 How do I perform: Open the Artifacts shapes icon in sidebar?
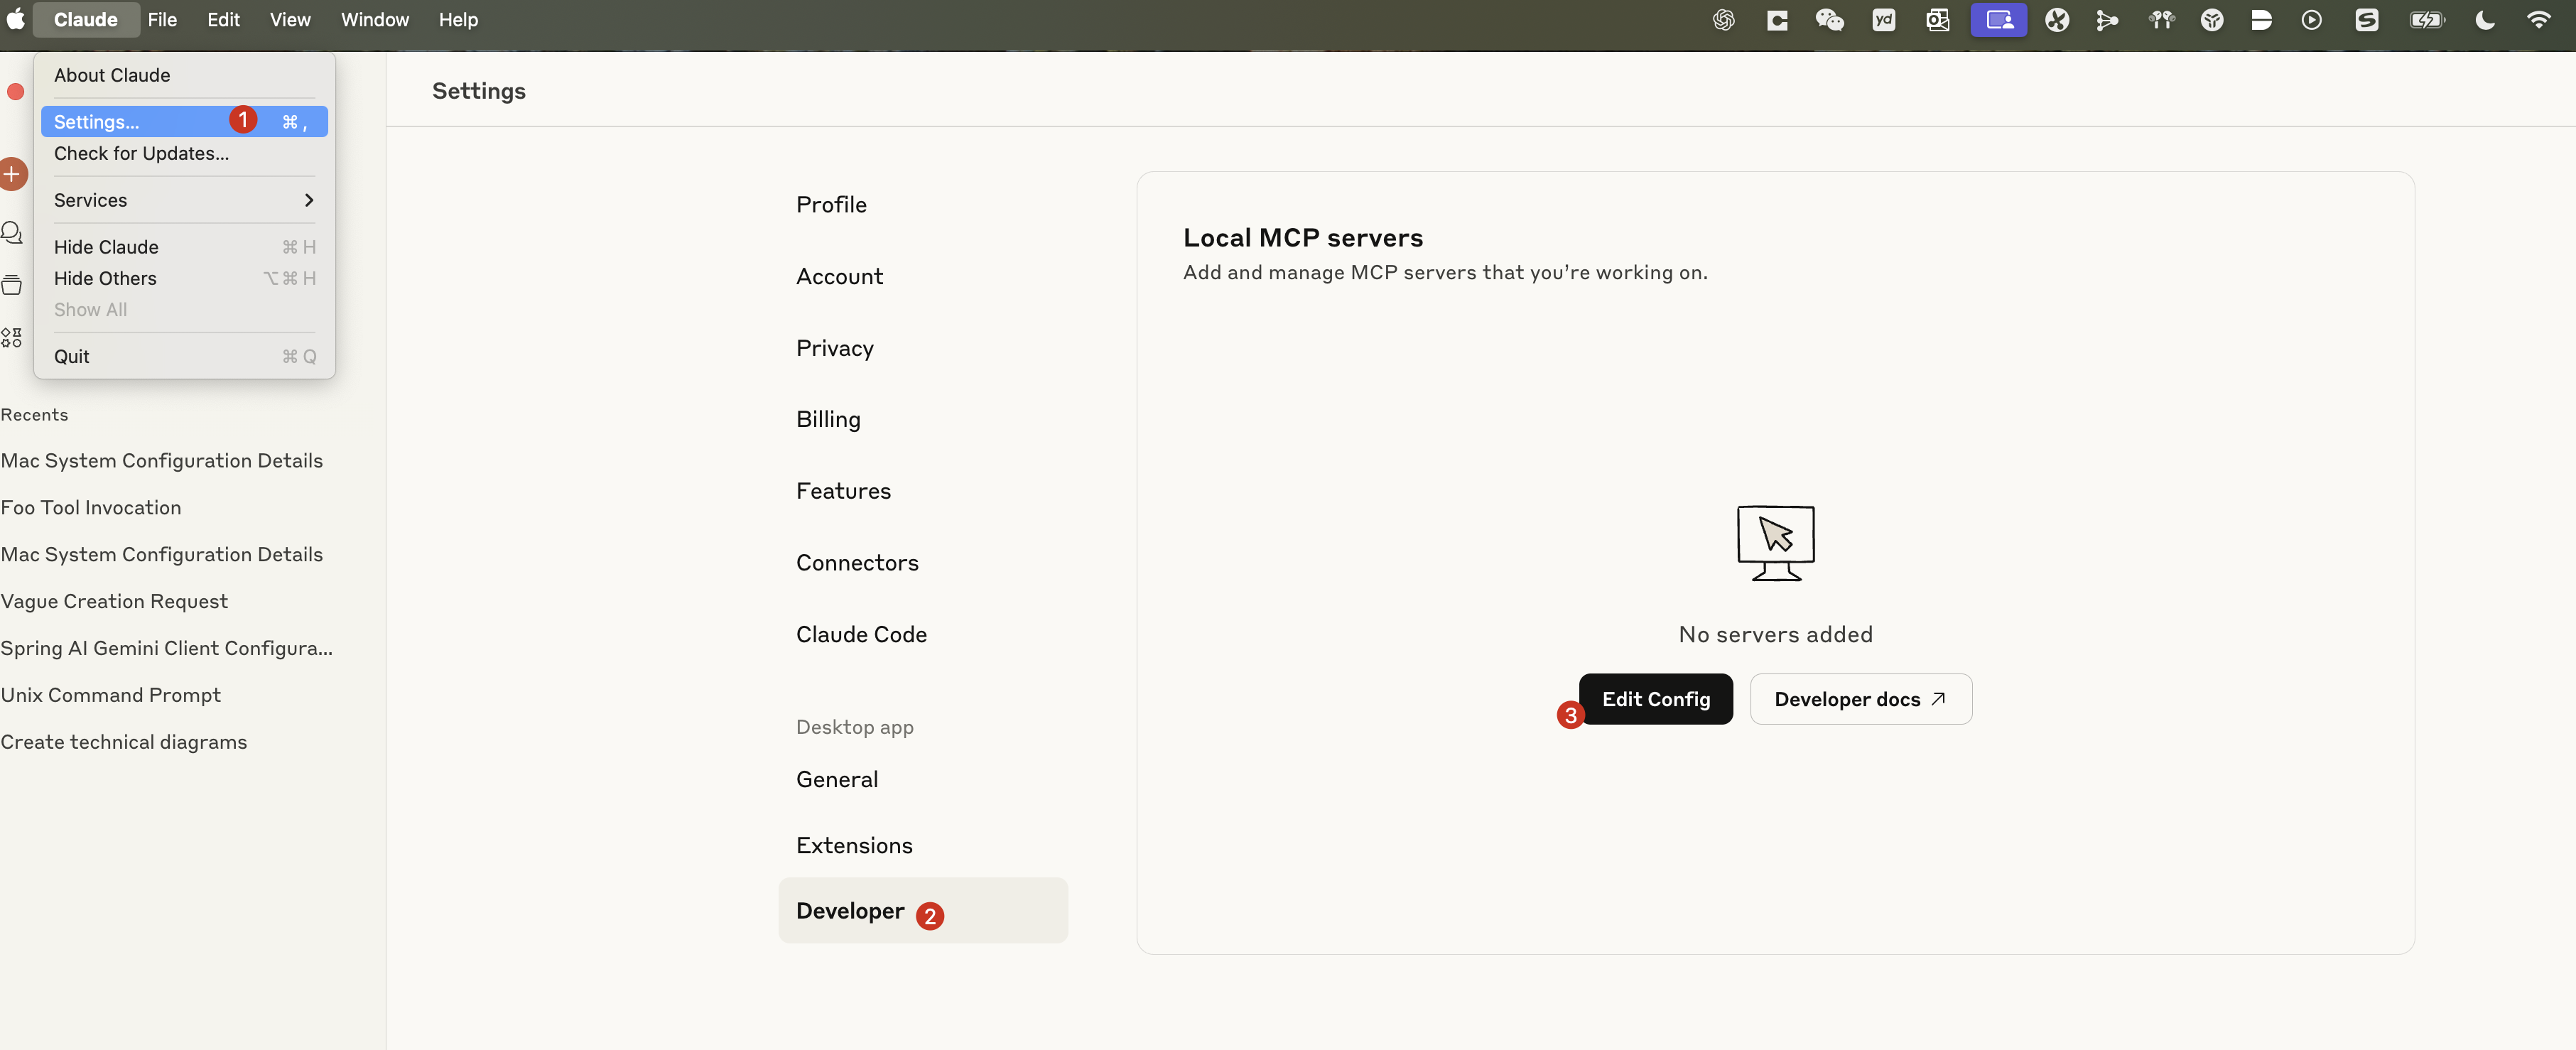click(11, 337)
